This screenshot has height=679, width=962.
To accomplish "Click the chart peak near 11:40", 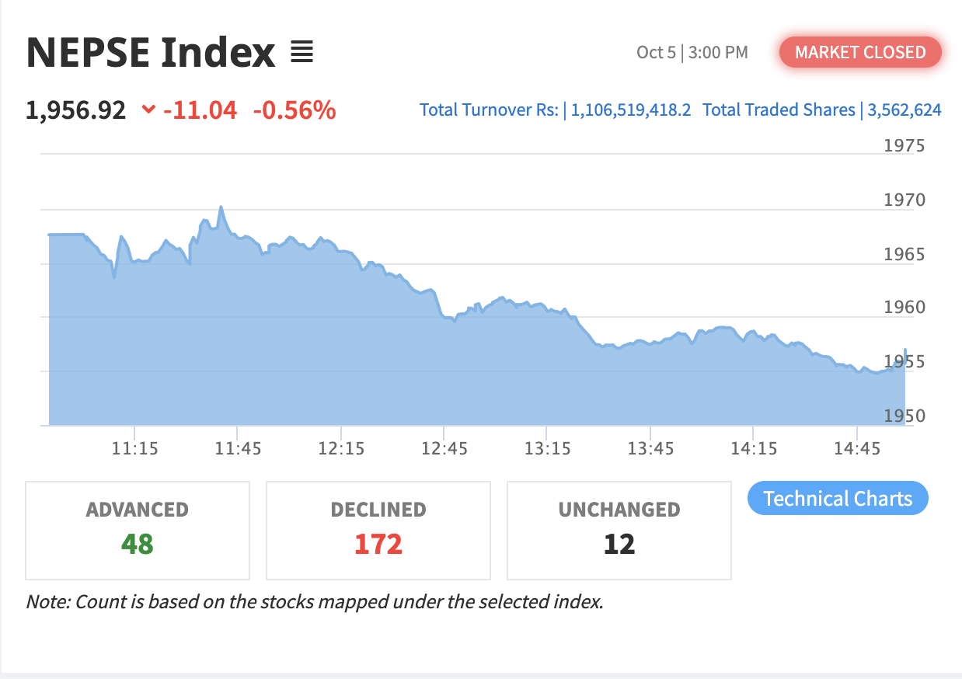I will pyautogui.click(x=221, y=207).
